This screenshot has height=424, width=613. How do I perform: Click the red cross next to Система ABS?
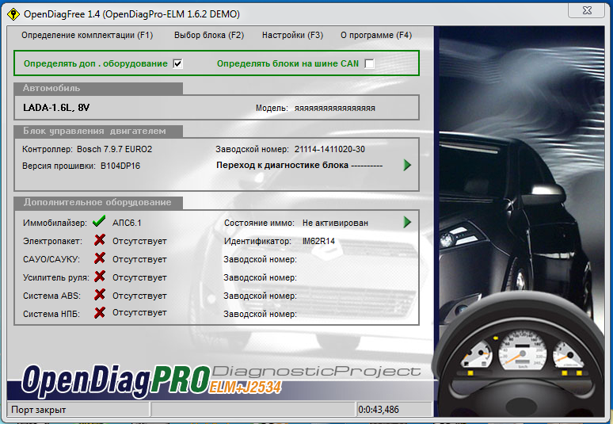(100, 294)
